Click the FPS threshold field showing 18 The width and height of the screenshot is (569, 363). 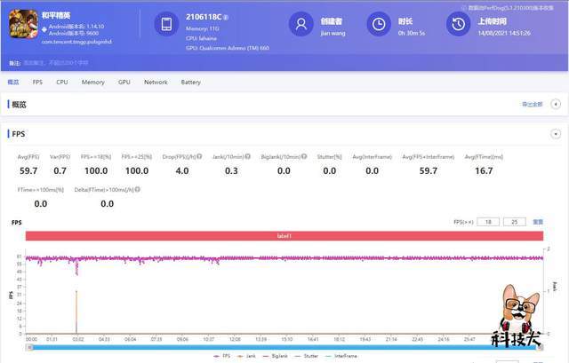489,222
